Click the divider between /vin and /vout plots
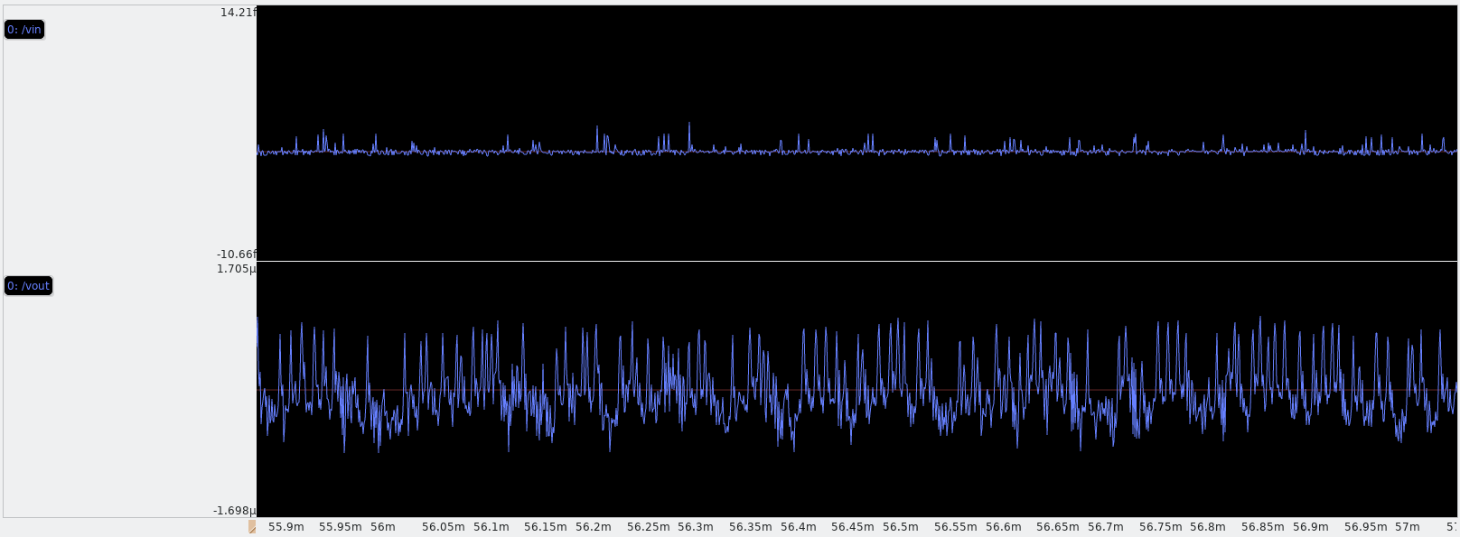Screen dimensions: 1460x537 856,262
